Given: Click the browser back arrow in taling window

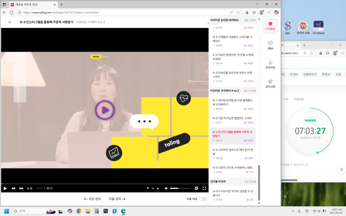Looking at the screenshot, I should pyautogui.click(x=4, y=13).
